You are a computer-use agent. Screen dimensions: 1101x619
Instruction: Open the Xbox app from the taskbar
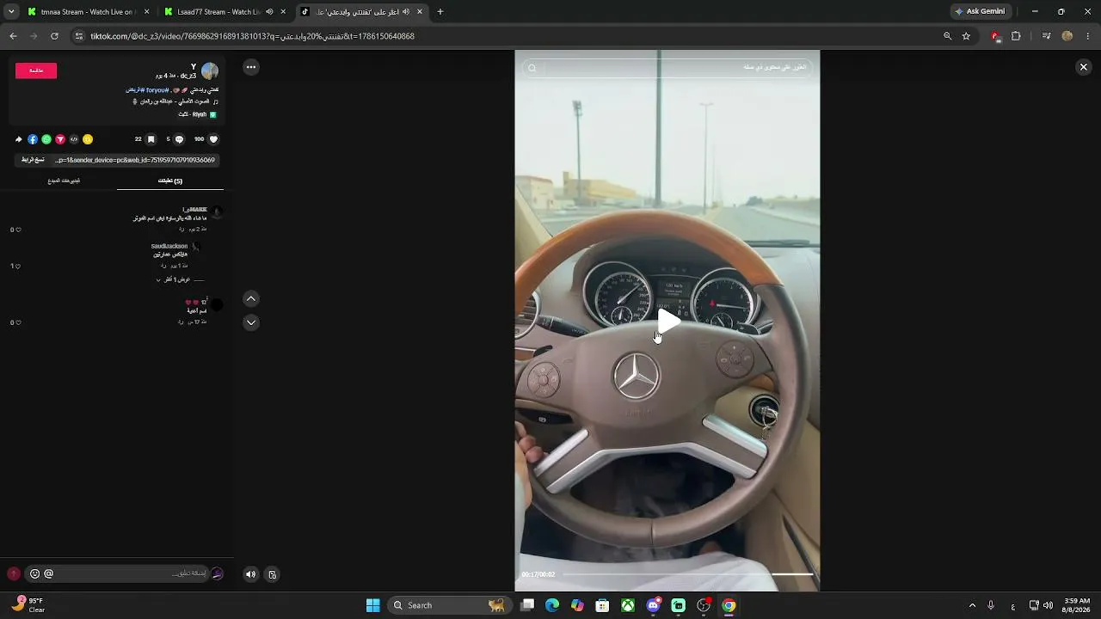pyautogui.click(x=628, y=605)
